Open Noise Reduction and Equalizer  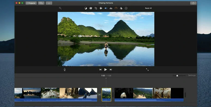coord(111,8)
